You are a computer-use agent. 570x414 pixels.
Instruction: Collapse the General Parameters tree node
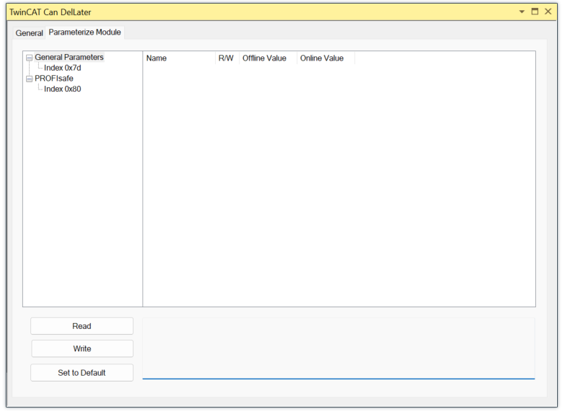coord(29,58)
